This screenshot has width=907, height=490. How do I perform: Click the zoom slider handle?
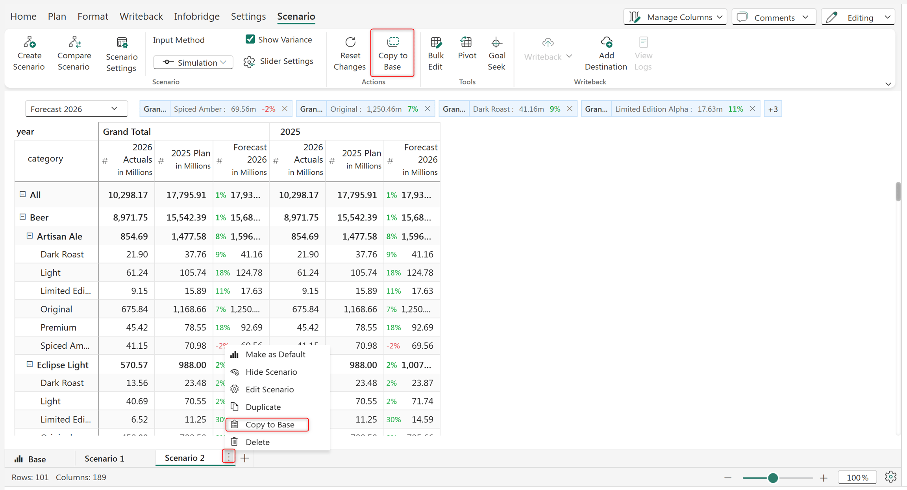(773, 478)
